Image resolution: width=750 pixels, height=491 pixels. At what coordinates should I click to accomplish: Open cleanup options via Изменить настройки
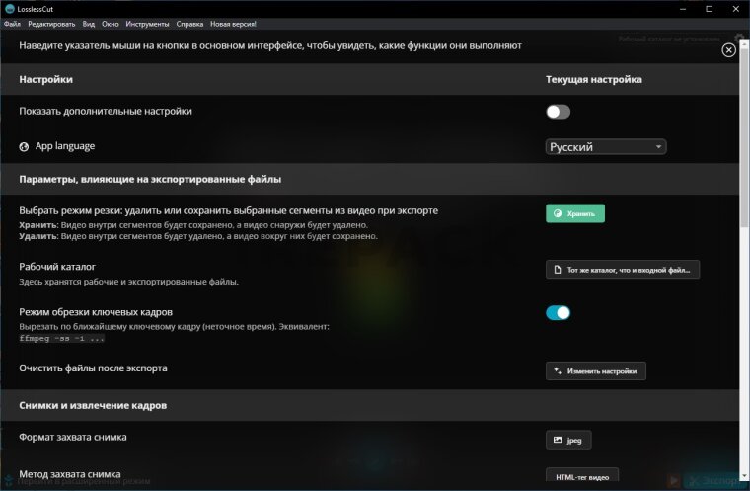(x=596, y=370)
